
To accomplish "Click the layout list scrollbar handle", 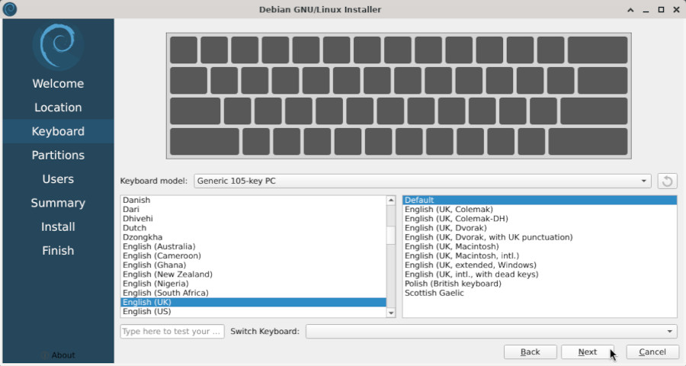I will pos(391,235).
